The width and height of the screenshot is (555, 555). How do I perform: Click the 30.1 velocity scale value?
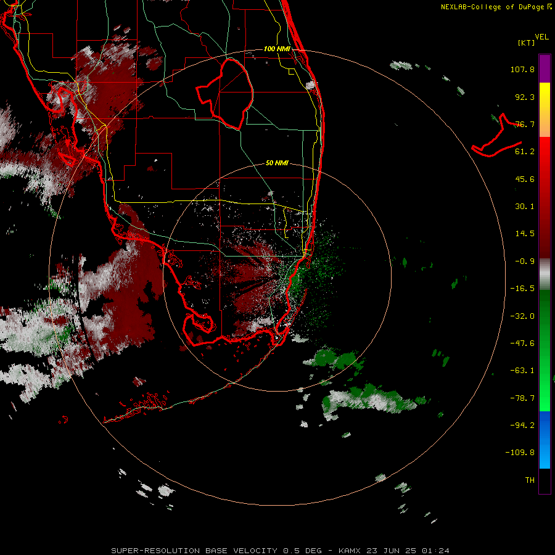pyautogui.click(x=525, y=207)
